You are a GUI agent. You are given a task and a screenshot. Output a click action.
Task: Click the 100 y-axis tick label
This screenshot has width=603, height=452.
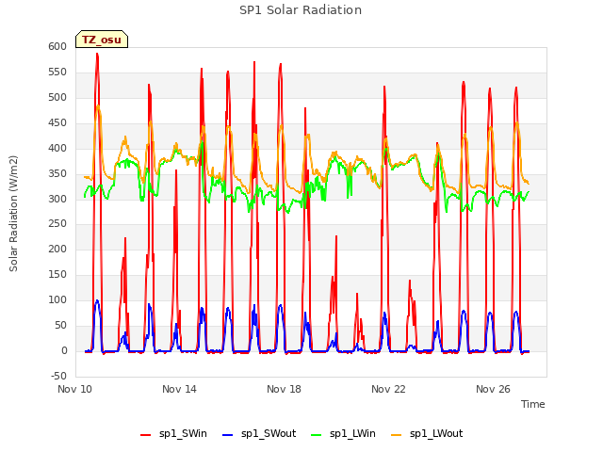coord(57,299)
